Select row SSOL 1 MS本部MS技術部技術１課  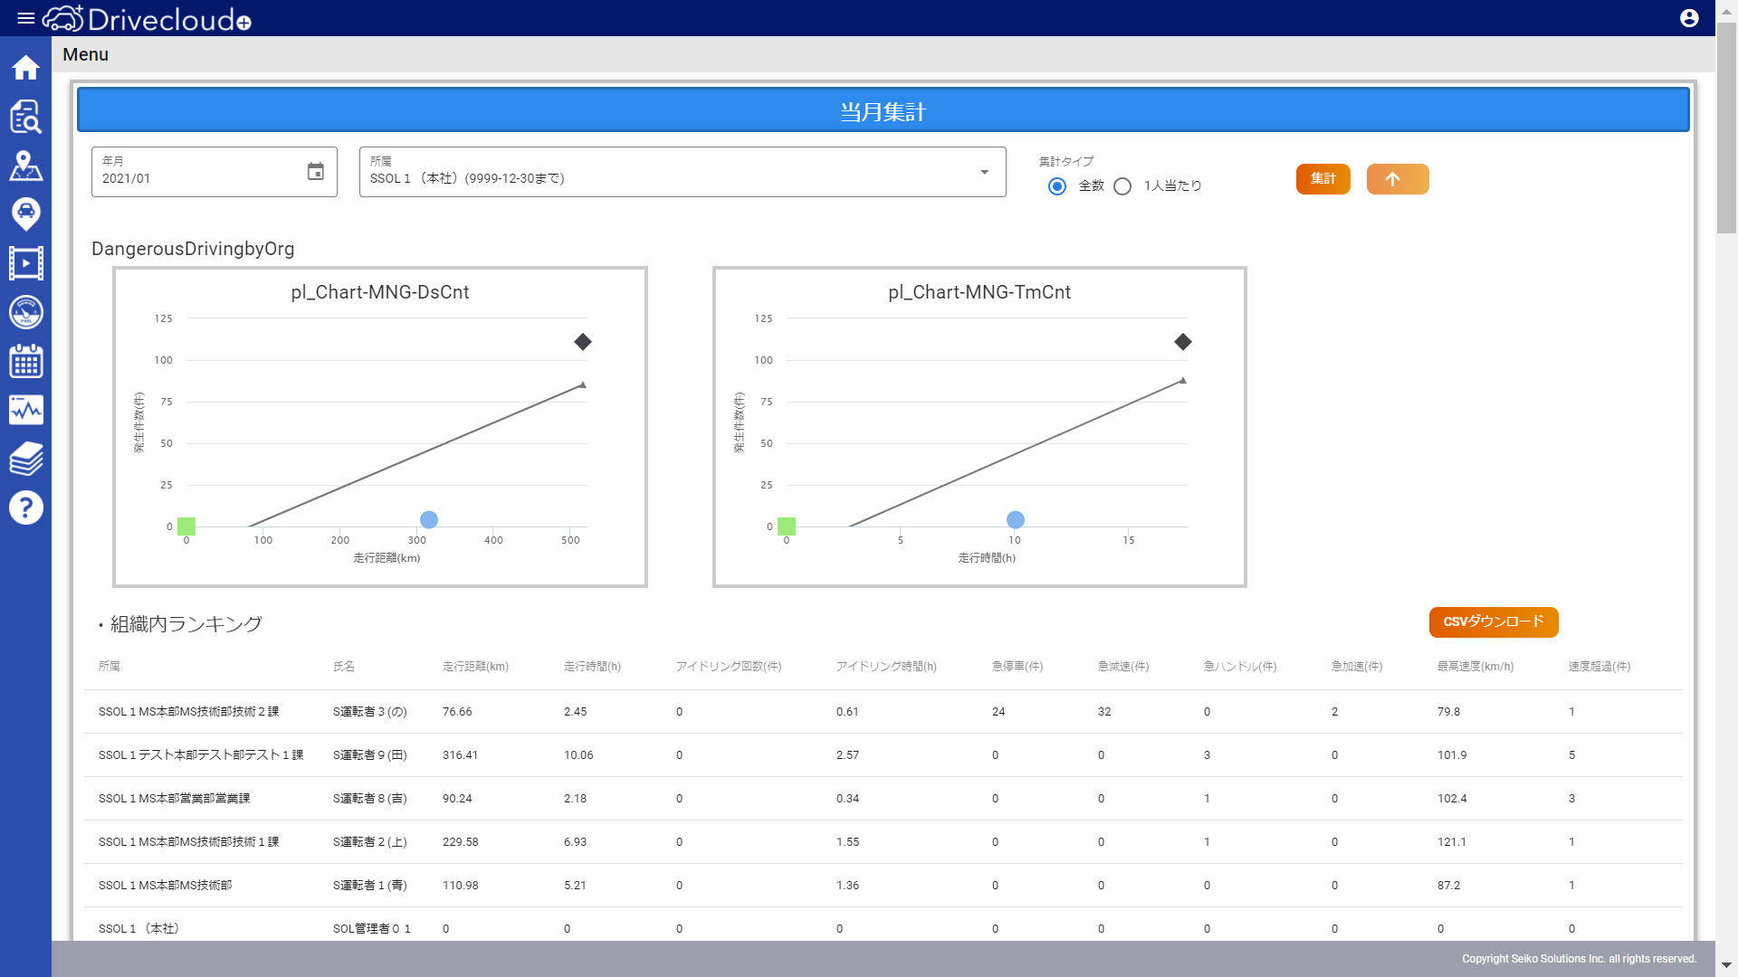pyautogui.click(x=883, y=842)
